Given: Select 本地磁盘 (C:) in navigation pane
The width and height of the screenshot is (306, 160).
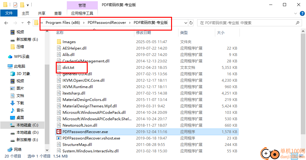Looking at the screenshot, I should click(x=27, y=125).
